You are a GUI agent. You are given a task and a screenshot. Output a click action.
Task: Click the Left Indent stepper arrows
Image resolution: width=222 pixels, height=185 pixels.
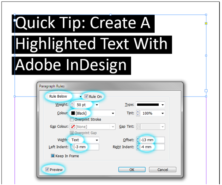[72, 147]
